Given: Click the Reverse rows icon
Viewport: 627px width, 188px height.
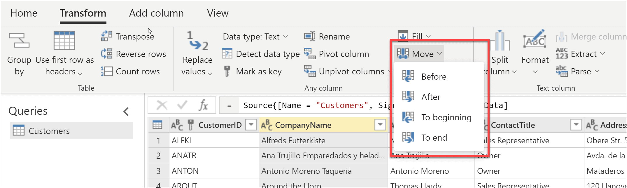Looking at the screenshot, I should pyautogui.click(x=107, y=54).
